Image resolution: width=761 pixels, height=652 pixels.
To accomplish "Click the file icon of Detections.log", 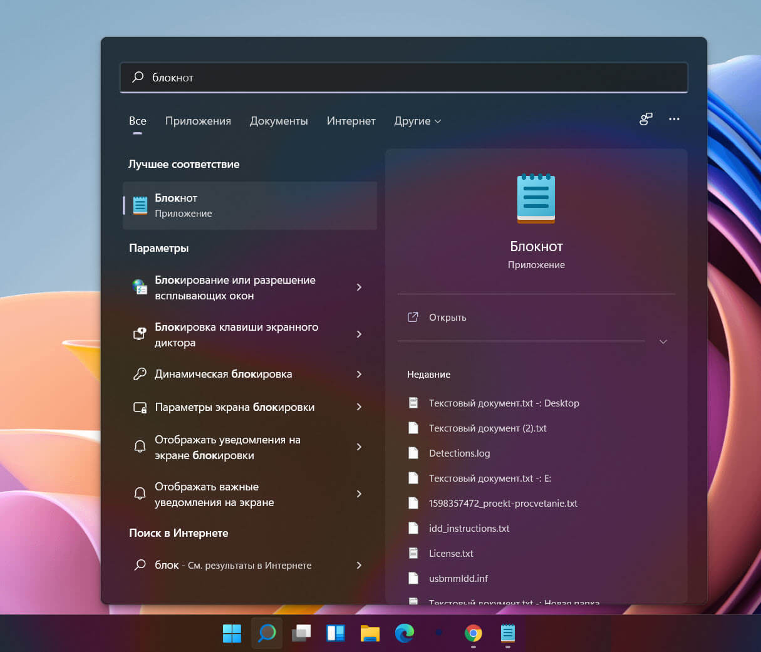I will click(x=413, y=453).
